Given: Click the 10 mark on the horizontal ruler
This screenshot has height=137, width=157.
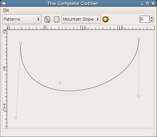Looking at the screenshot, I should (83, 28).
